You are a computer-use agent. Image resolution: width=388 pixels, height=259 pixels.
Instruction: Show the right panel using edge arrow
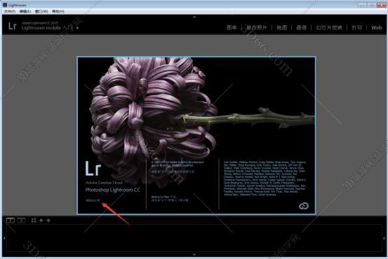point(384,238)
